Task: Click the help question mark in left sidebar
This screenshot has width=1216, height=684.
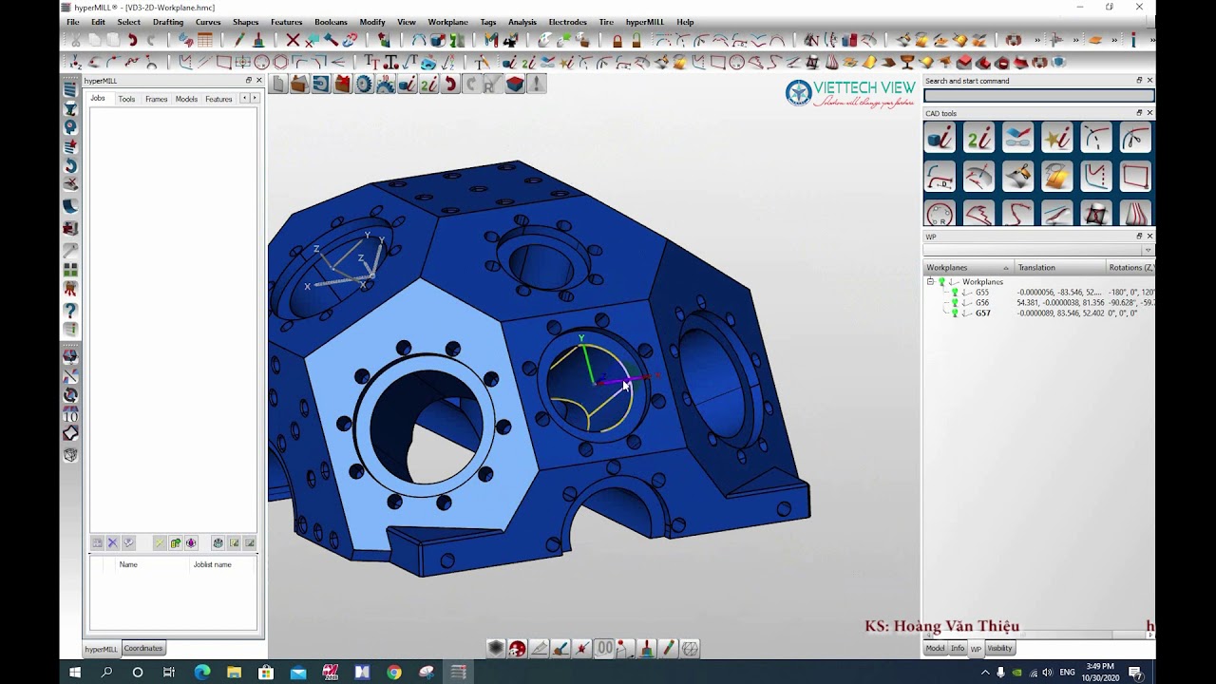Action: pyautogui.click(x=70, y=311)
